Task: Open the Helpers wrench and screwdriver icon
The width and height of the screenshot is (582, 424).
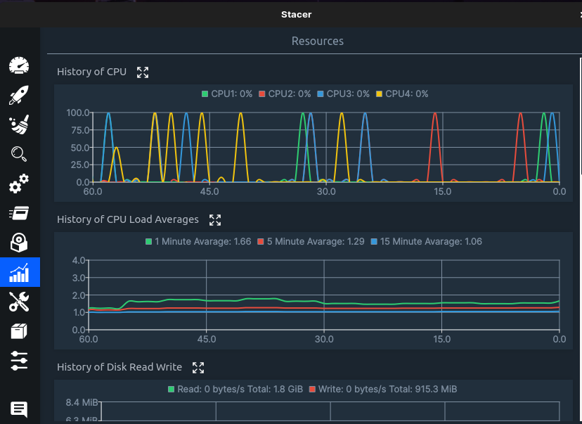Action: click(x=19, y=302)
